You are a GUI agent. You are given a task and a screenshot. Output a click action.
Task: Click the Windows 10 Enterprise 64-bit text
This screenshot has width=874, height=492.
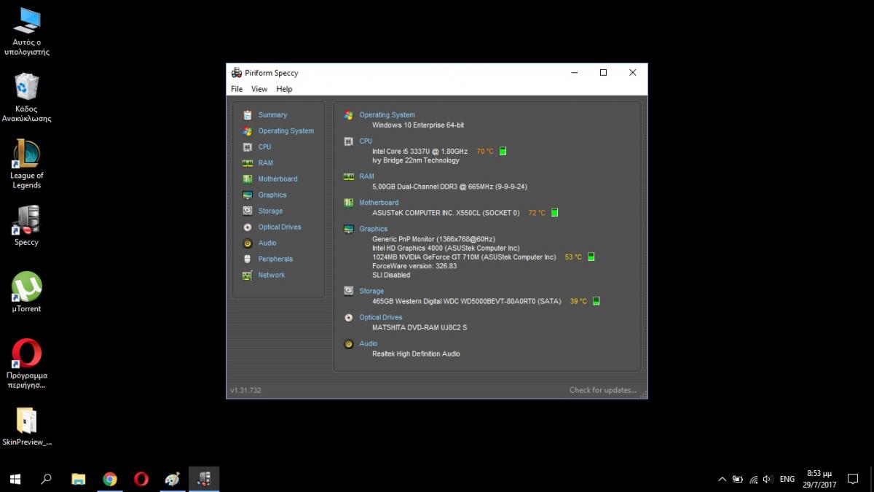click(x=418, y=125)
